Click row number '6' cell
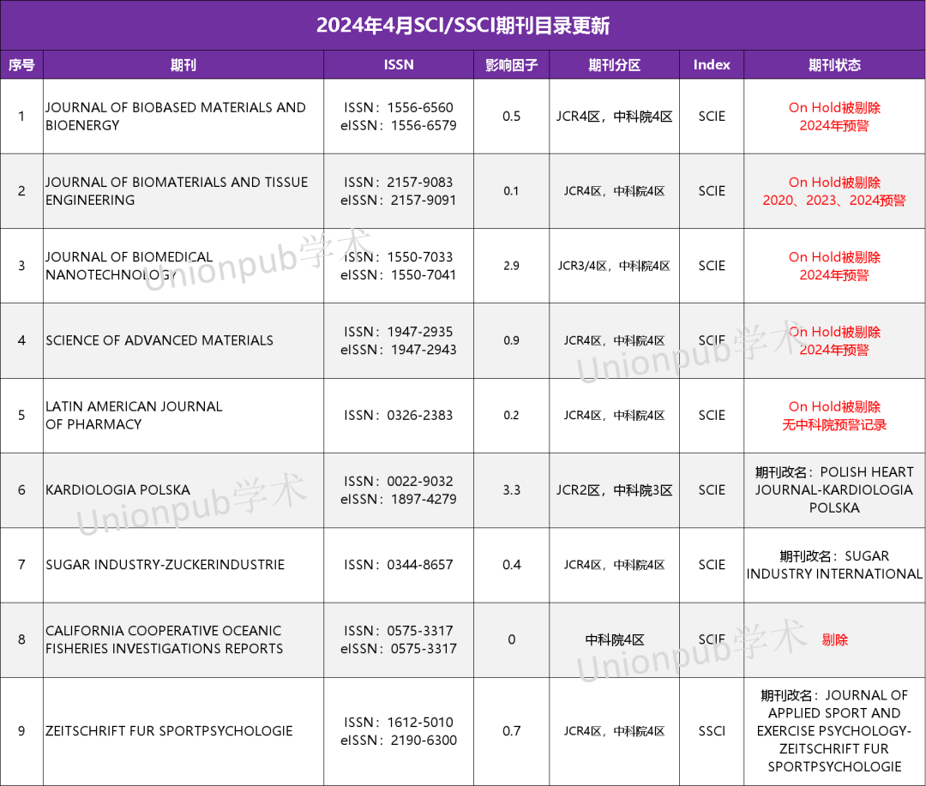The height and width of the screenshot is (786, 926). (x=21, y=490)
